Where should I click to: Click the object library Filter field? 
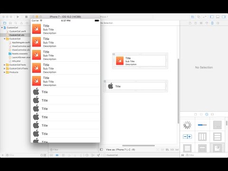pos(206,155)
